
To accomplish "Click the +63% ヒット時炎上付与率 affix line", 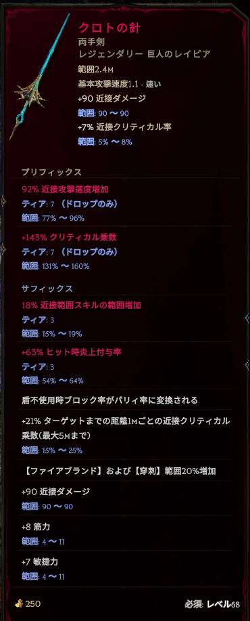I will click(x=71, y=352).
